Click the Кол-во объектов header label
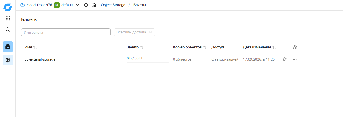The image size is (343, 117). [187, 47]
